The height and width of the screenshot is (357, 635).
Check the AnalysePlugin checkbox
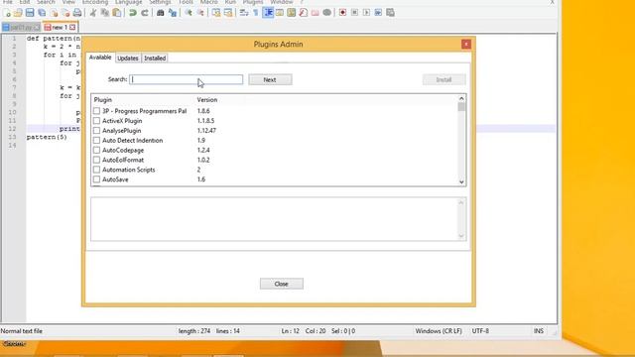click(x=96, y=130)
